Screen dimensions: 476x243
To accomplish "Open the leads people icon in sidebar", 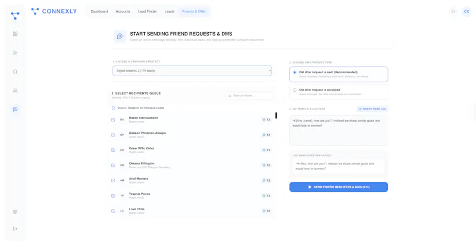I will pos(15,91).
